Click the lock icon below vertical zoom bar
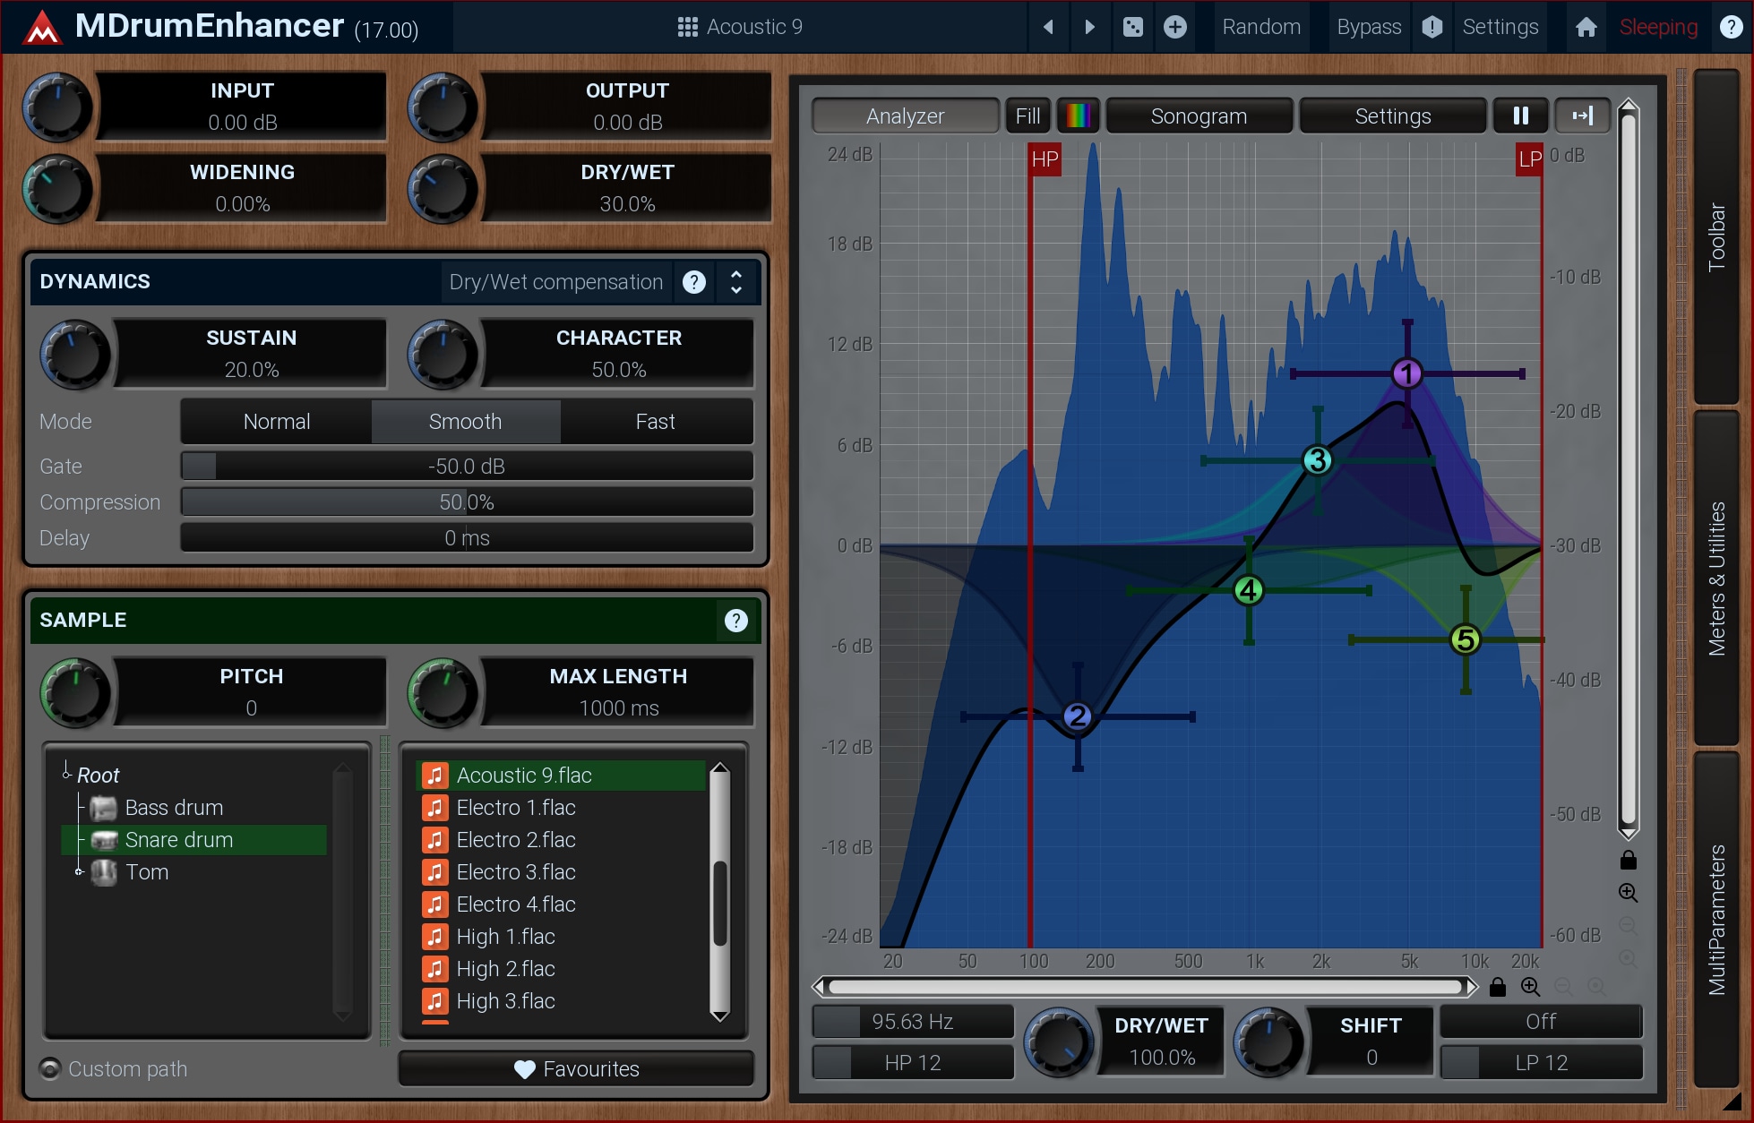Viewport: 1754px width, 1123px height. pyautogui.click(x=1628, y=861)
